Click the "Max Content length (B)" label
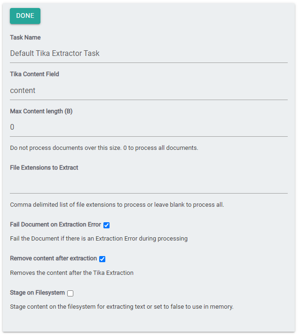The width and height of the screenshot is (299, 335). [41, 111]
